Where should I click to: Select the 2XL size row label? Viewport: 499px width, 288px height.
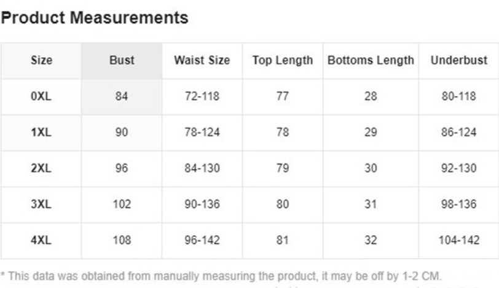41,168
